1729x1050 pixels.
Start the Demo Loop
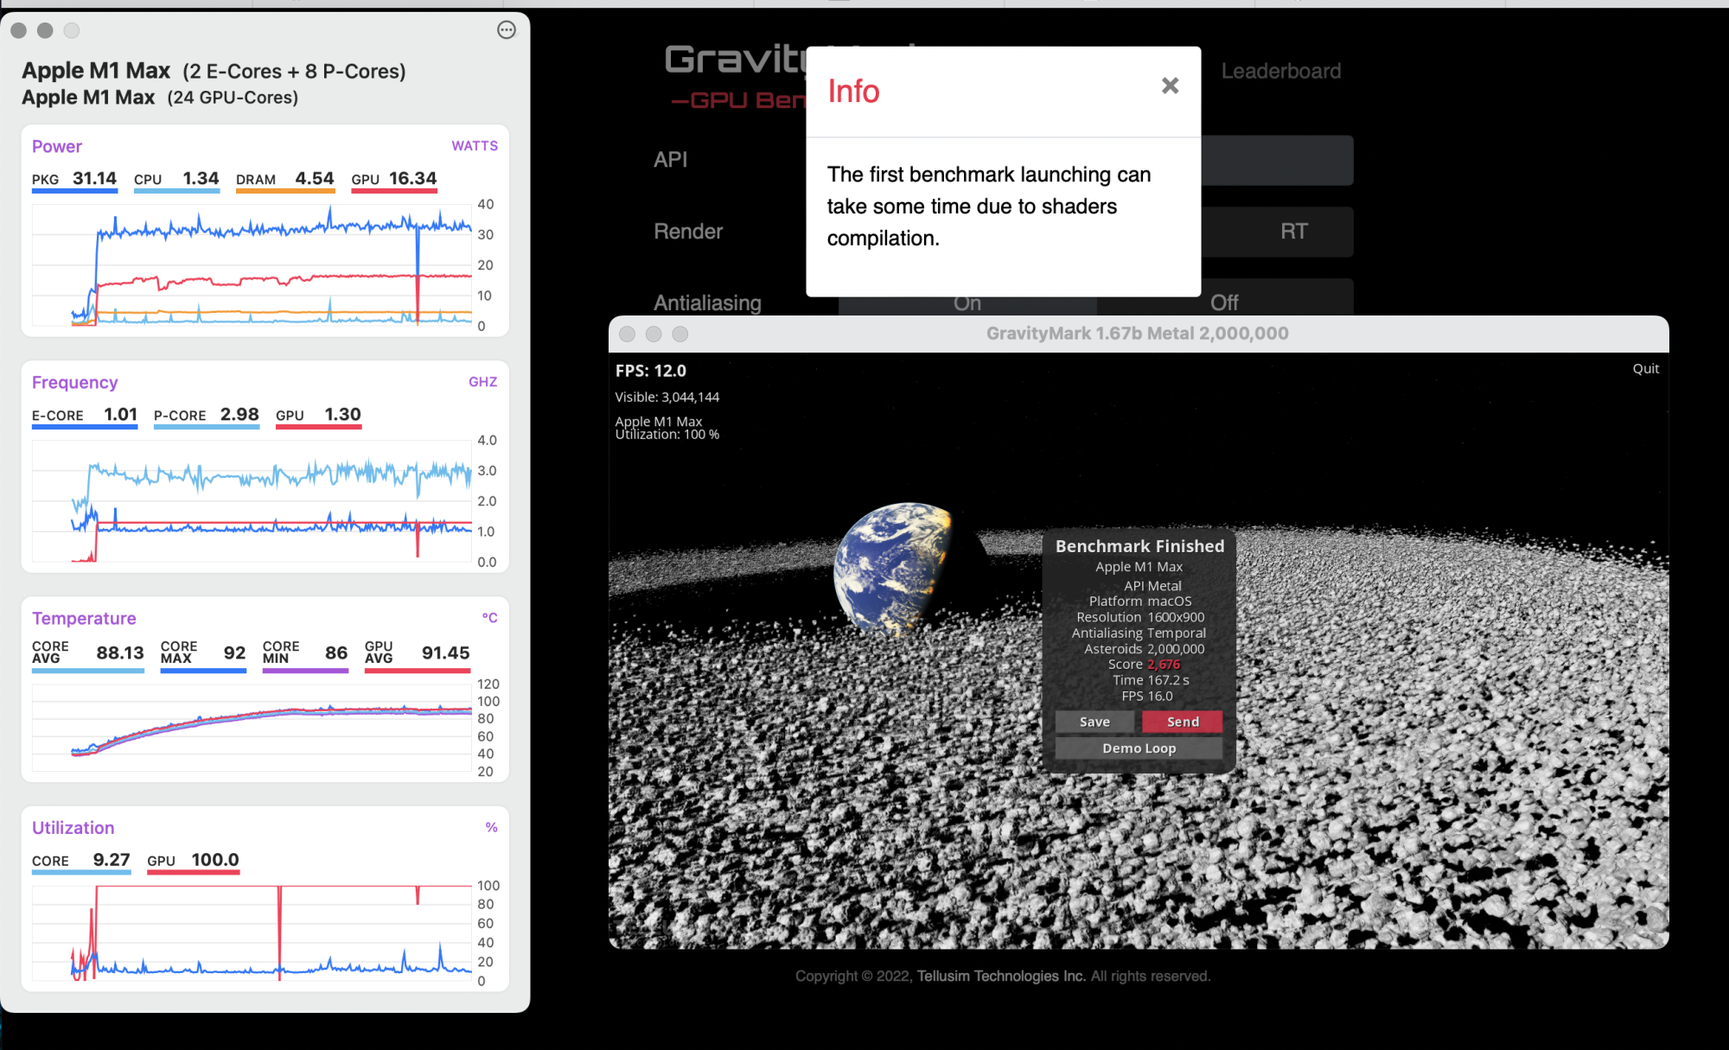coord(1139,748)
